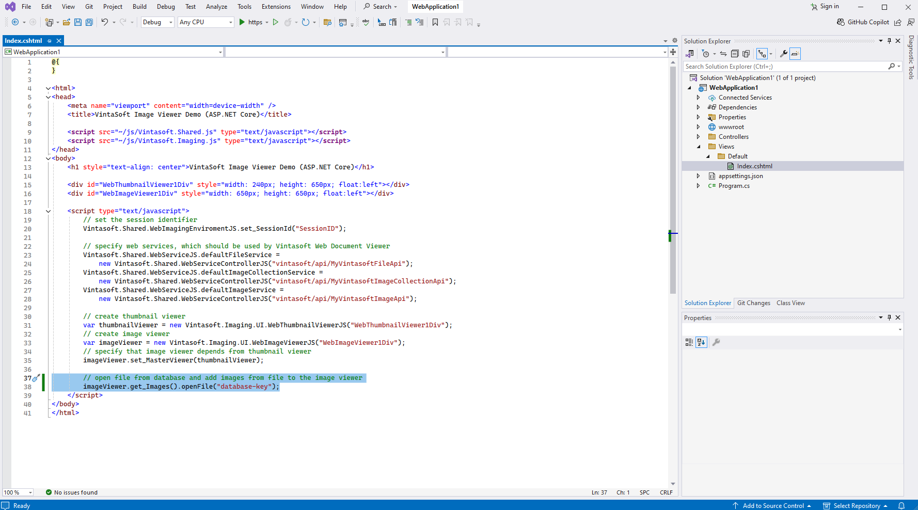Click Sync with Active Document arrows icon
Image resolution: width=918 pixels, height=510 pixels.
click(x=723, y=54)
